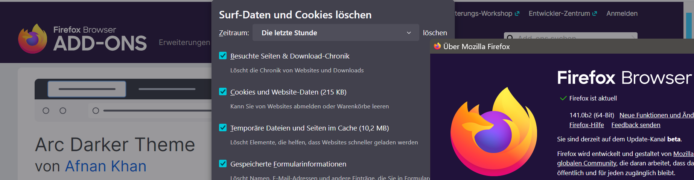Click the large Firefox logo in the About dialog

(x=494, y=132)
